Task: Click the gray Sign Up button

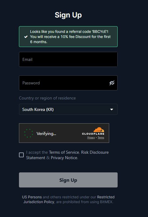Action: tap(68, 180)
